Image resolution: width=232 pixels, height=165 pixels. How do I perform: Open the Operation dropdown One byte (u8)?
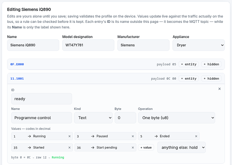pos(177,118)
